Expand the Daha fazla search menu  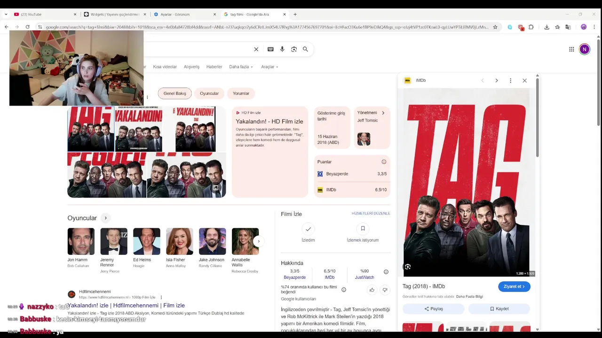[x=241, y=67]
